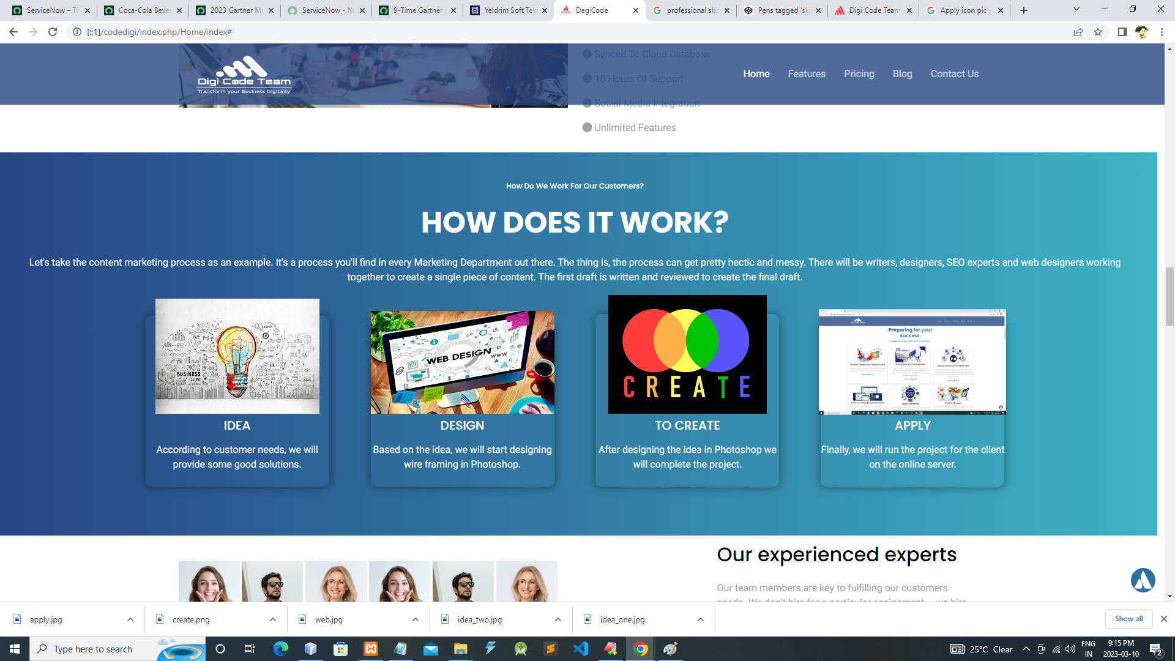Click the share page icon in address bar
The height and width of the screenshot is (661, 1175).
(x=1078, y=32)
